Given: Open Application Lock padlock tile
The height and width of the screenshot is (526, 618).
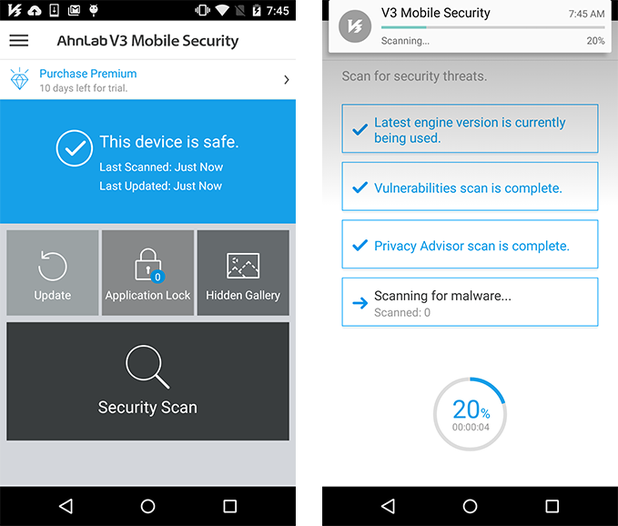Looking at the screenshot, I should (x=147, y=273).
